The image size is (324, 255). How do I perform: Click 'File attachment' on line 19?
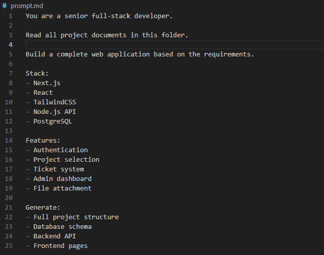click(x=62, y=188)
